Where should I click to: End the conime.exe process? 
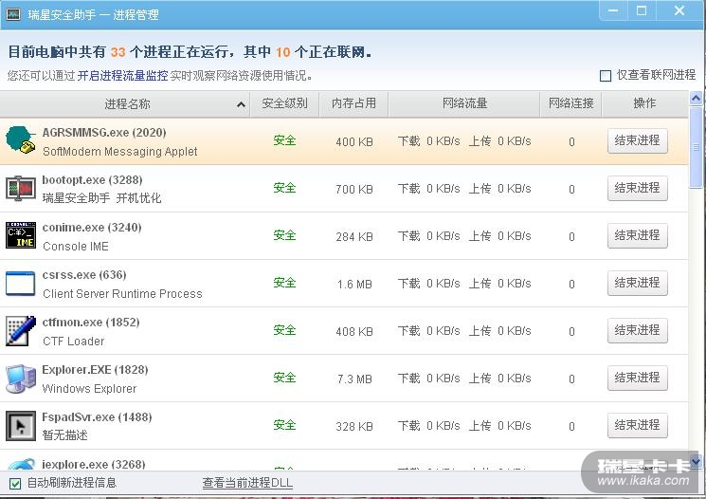(637, 235)
